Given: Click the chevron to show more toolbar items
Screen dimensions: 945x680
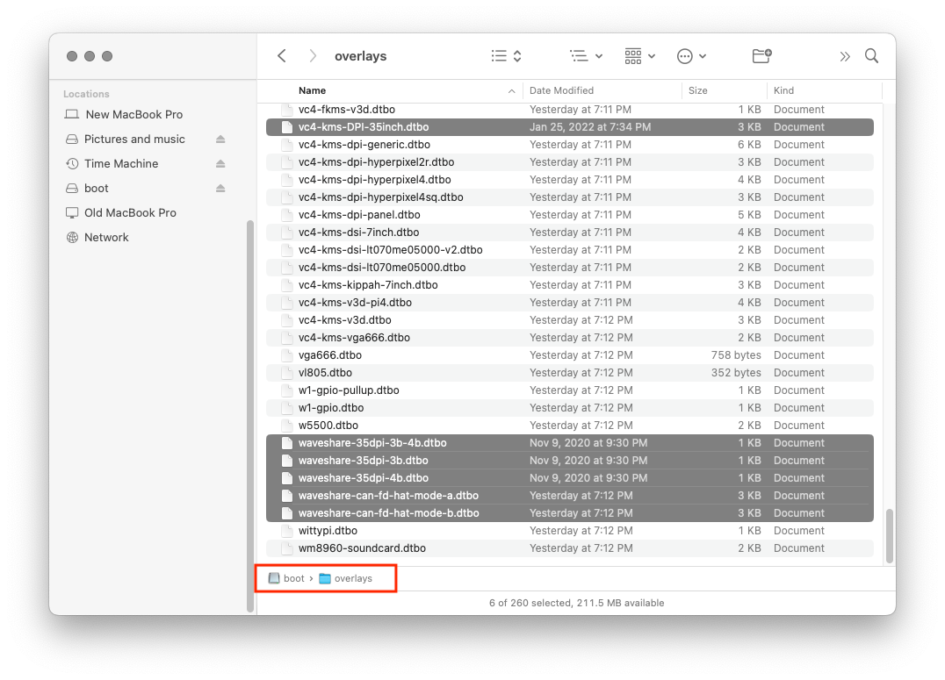Looking at the screenshot, I should tap(844, 55).
